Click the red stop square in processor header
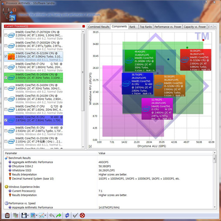221x221 pixels. tap(84, 26)
